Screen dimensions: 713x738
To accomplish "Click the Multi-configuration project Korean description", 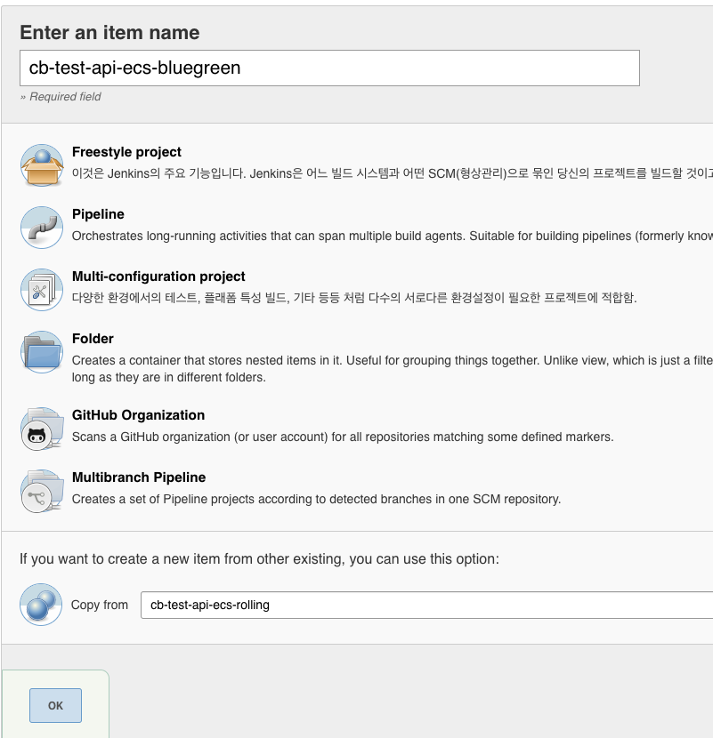I will (354, 298).
